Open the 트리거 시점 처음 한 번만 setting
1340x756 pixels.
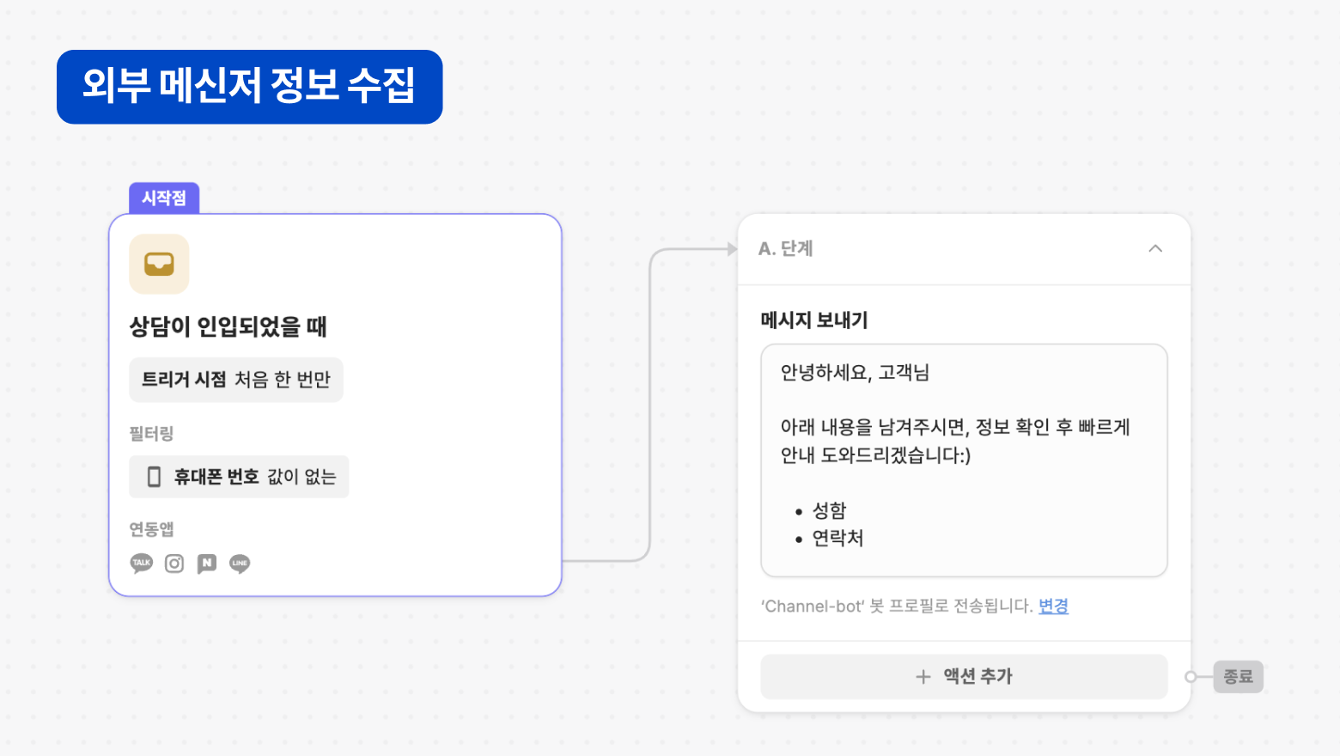pos(236,380)
